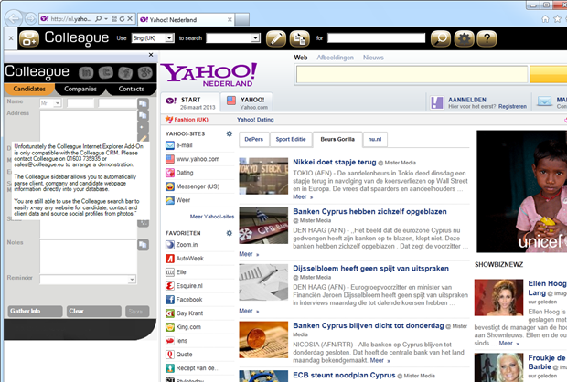Click the browser Home icon
This screenshot has height=382, width=567.
(x=545, y=19)
